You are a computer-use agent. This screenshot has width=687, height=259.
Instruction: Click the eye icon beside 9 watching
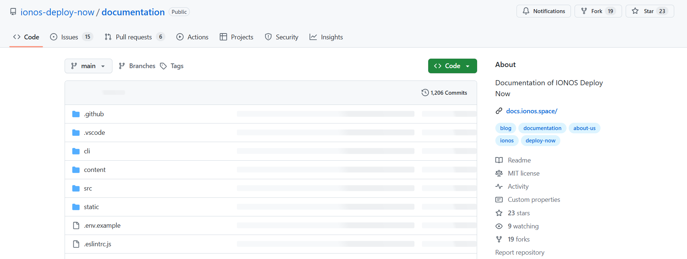[x=499, y=226]
